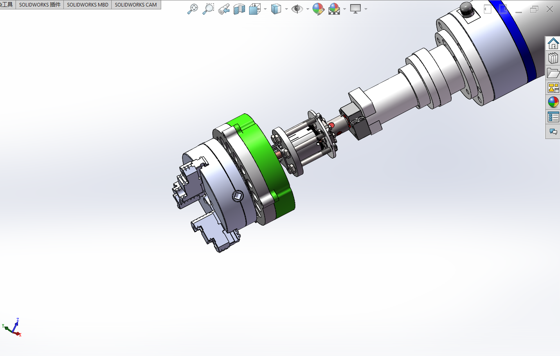Screen dimensions: 560x356
Task: Click the View Settings monitor icon
Action: point(355,9)
